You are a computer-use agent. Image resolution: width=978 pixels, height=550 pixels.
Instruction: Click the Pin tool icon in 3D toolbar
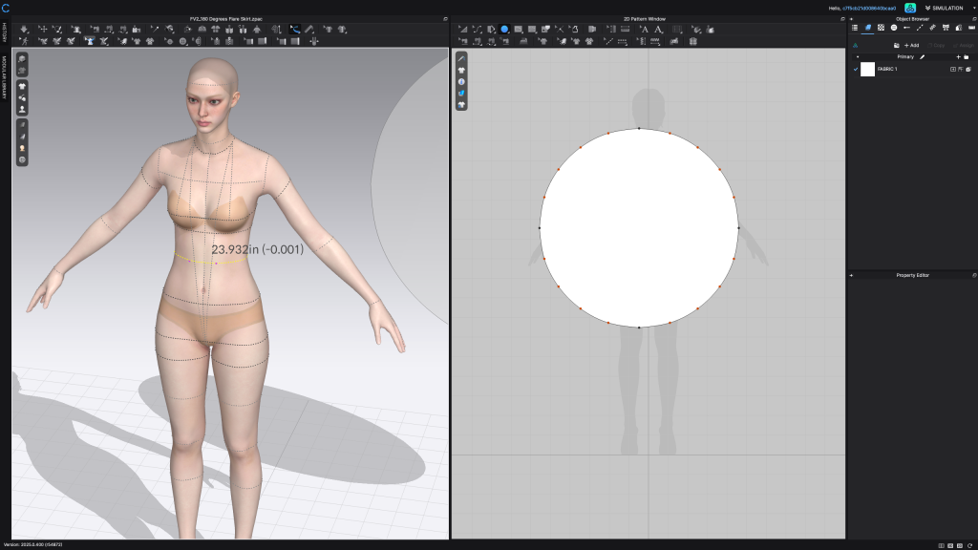pos(154,30)
